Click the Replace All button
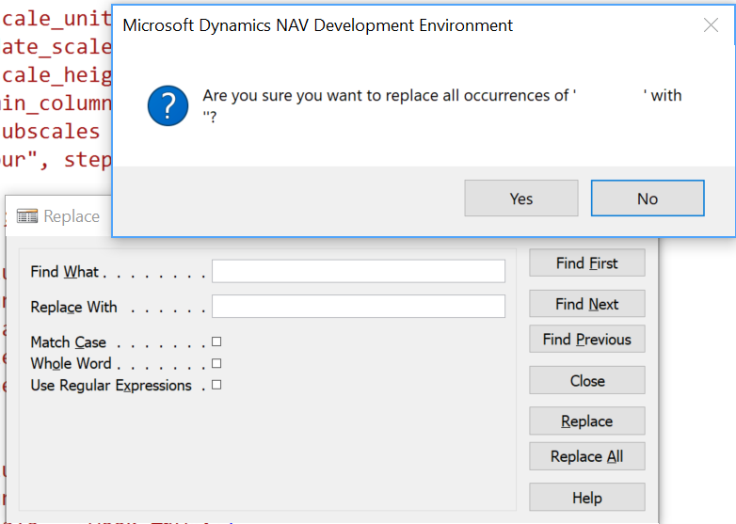The width and height of the screenshot is (736, 524). (586, 456)
